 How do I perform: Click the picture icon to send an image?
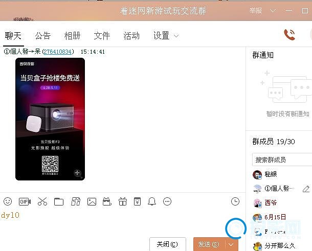[92, 201]
